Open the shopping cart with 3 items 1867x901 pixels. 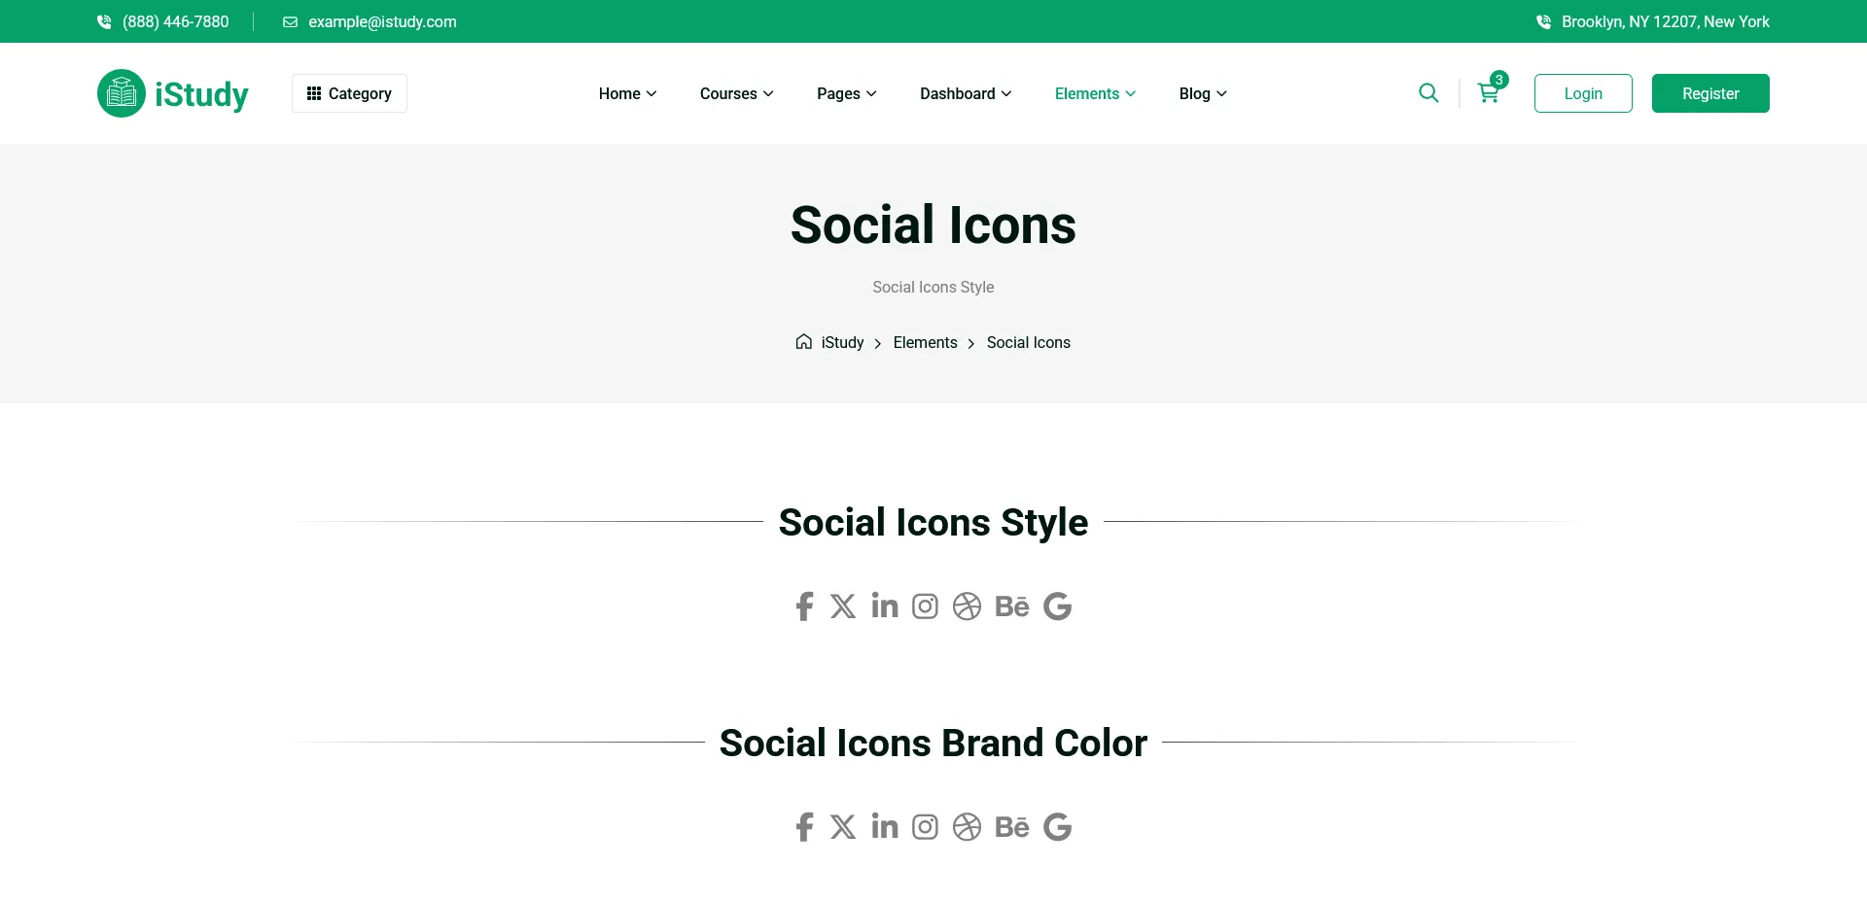[x=1488, y=93]
